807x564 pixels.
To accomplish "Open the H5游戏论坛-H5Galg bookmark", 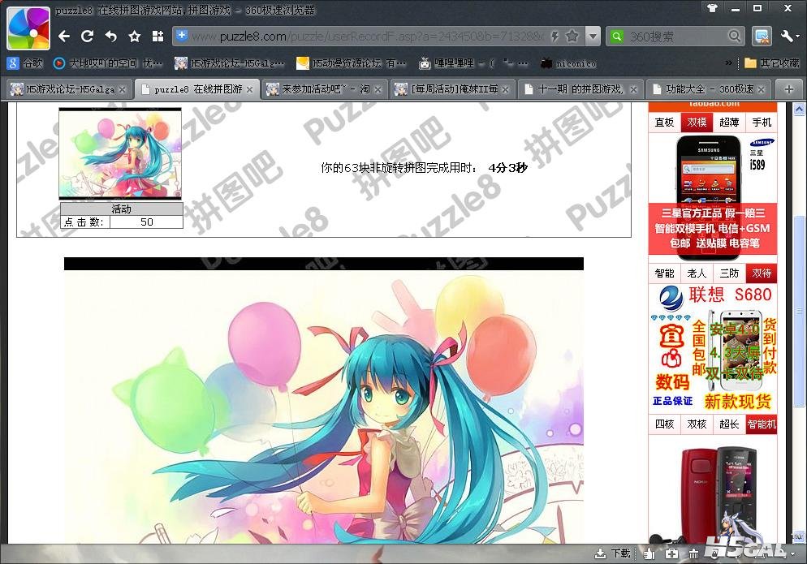I will coord(230,63).
